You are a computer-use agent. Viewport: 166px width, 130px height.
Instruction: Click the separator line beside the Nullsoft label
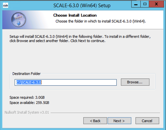[105, 113]
